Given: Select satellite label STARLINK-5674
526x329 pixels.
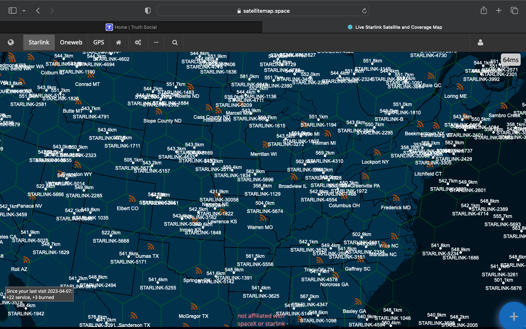Looking at the screenshot, I should [265, 211].
